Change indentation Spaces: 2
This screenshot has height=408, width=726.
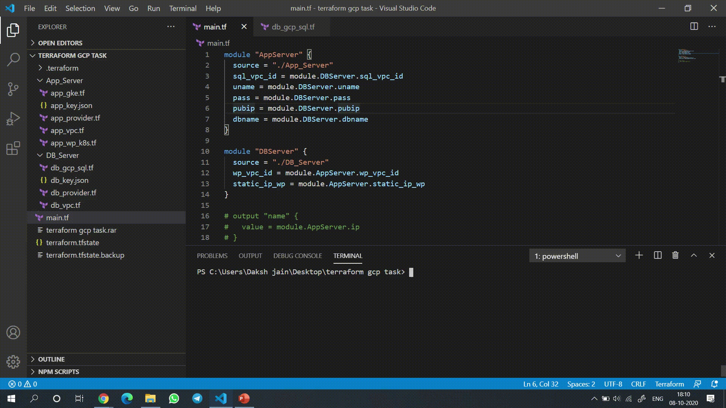coord(581,384)
